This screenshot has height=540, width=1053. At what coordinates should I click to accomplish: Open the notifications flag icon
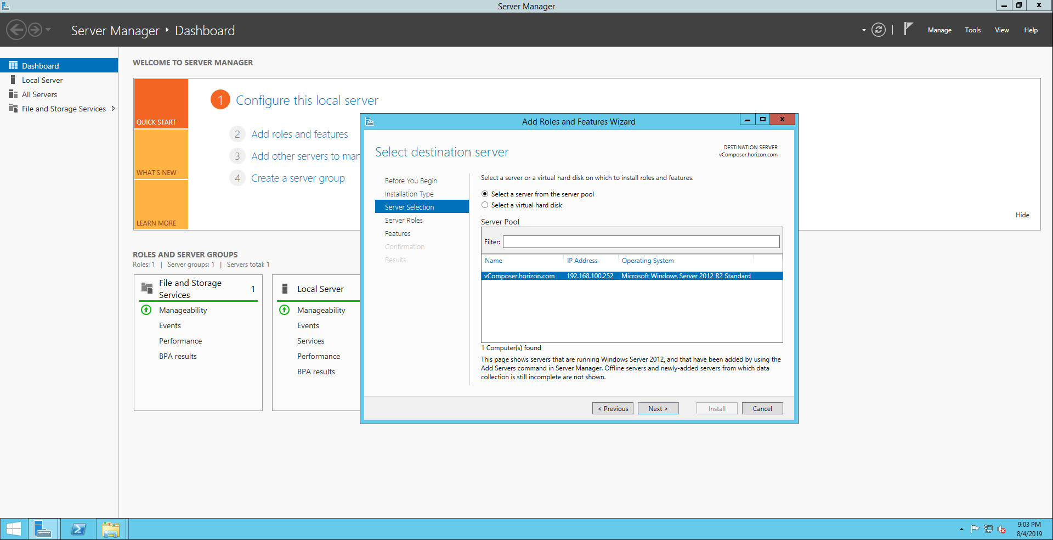pyautogui.click(x=908, y=29)
